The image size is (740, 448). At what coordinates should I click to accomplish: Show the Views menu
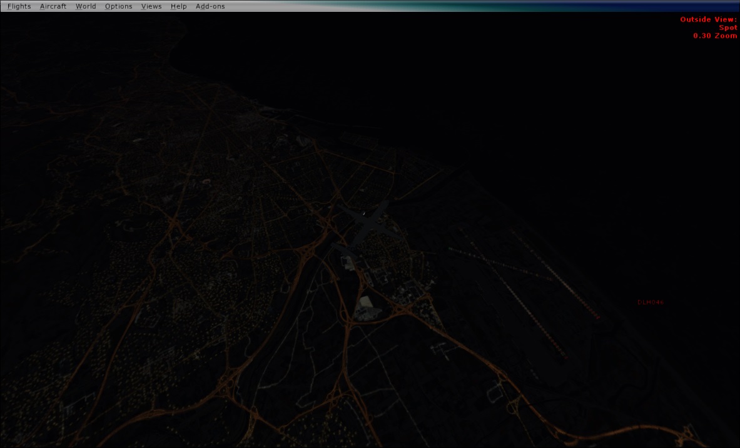[151, 6]
